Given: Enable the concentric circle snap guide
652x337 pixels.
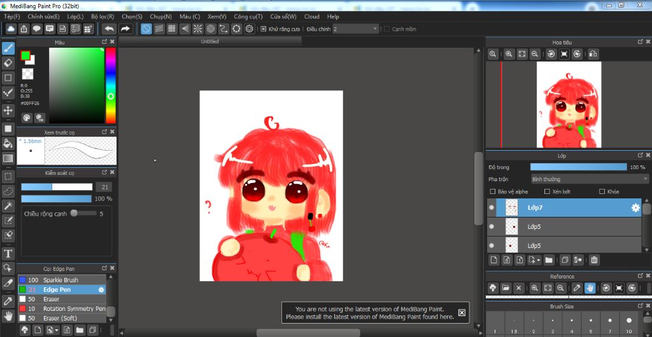Looking at the screenshot, I should click(x=210, y=29).
